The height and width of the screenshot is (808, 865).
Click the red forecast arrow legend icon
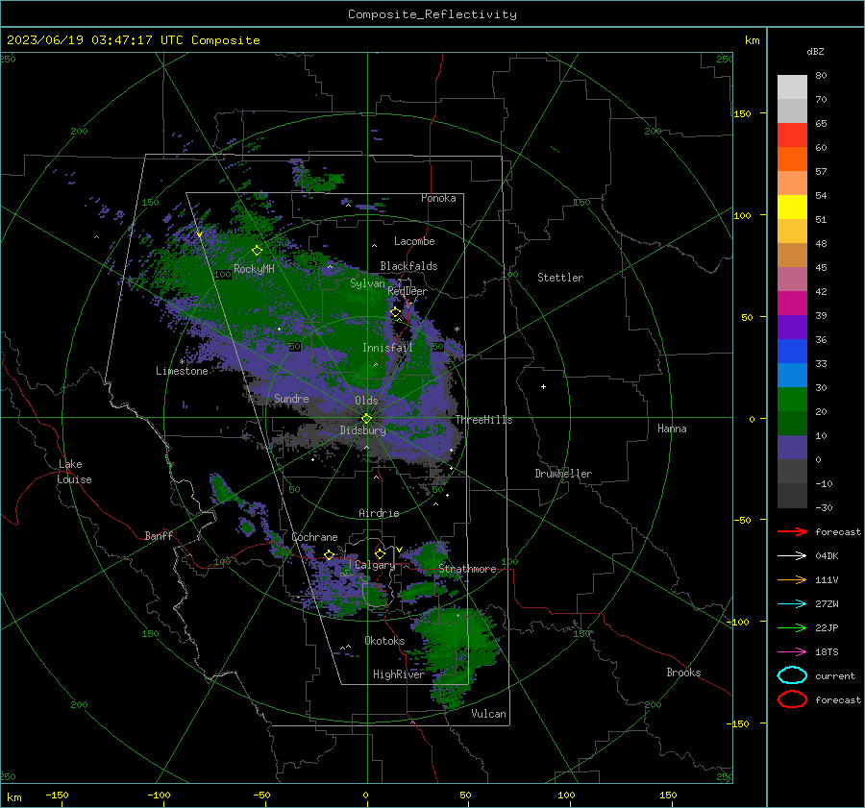(x=792, y=531)
